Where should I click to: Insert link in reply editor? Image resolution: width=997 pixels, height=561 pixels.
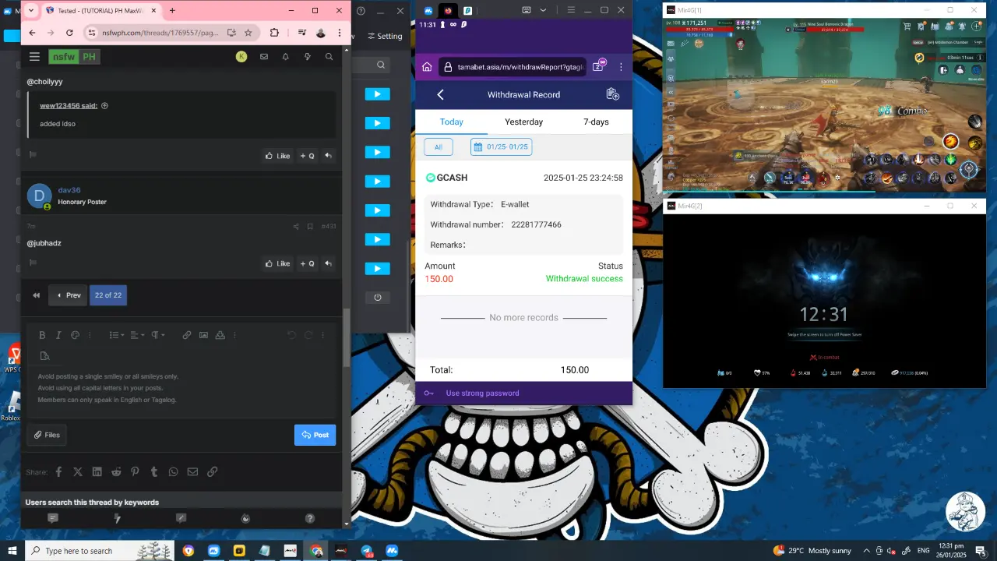(187, 335)
